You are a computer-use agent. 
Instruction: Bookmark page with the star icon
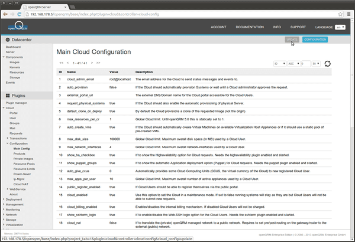click(x=340, y=14)
